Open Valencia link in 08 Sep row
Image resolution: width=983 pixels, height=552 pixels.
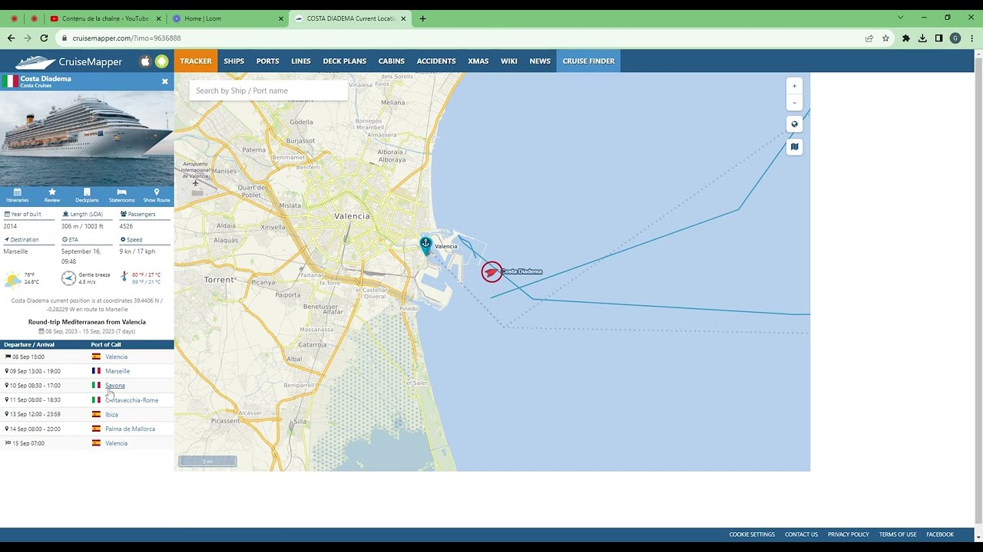116,357
